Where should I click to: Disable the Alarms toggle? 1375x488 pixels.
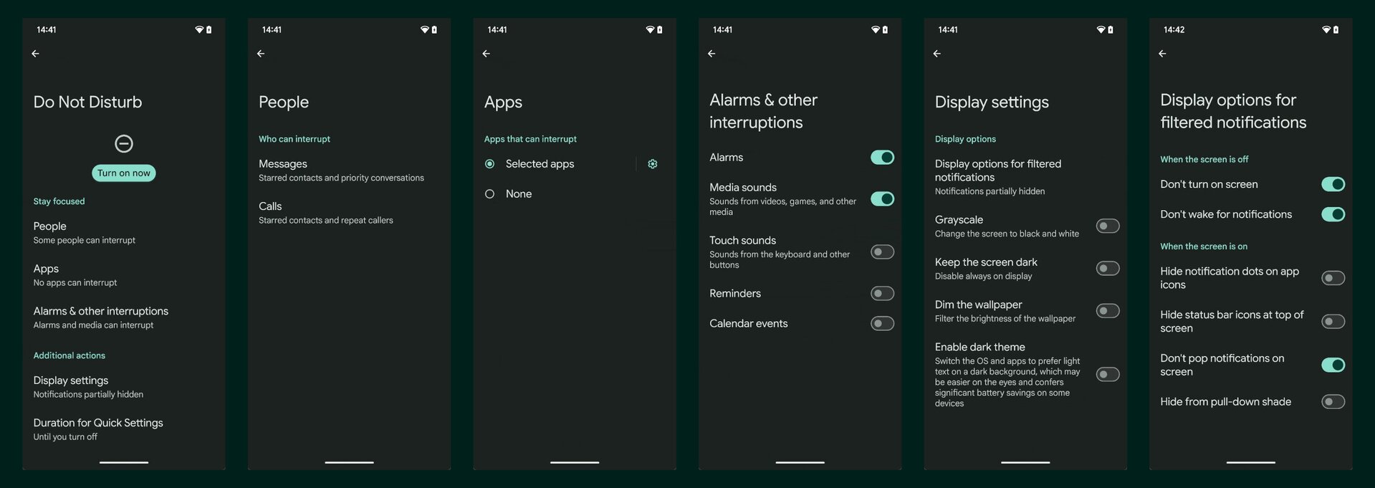[x=882, y=158]
